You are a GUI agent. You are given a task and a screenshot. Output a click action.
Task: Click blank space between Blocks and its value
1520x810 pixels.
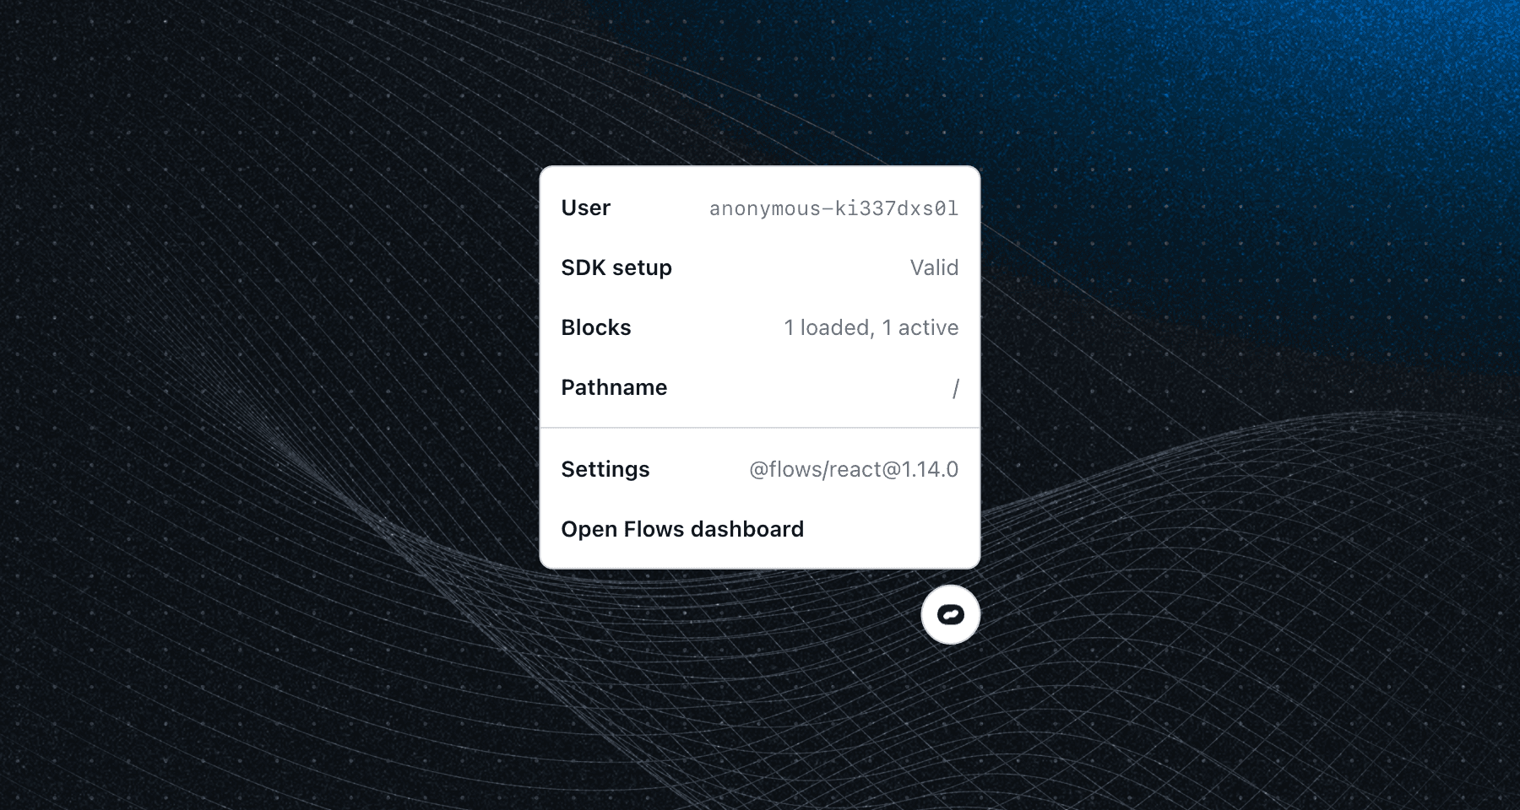[x=707, y=327]
